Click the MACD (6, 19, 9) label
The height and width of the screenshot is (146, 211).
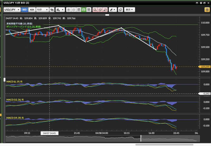(15, 82)
